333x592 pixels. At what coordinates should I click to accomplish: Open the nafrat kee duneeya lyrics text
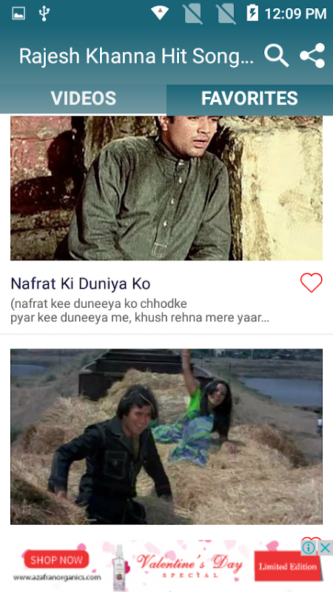coord(140,311)
